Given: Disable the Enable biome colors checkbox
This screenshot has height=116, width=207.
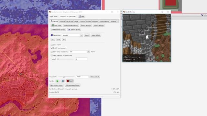Looking at the screenshot, I should tap(52, 48).
